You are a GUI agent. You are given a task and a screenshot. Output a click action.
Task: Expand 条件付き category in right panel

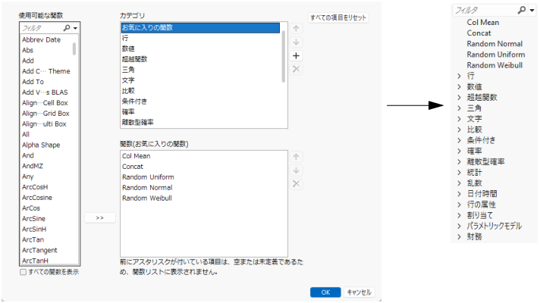click(x=459, y=140)
